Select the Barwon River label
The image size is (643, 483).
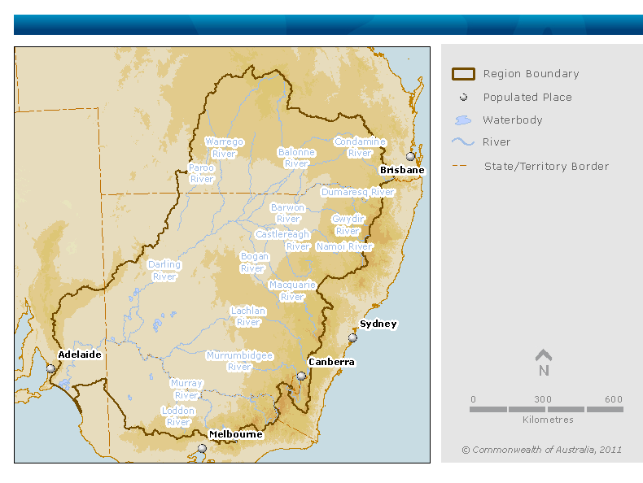tap(287, 213)
